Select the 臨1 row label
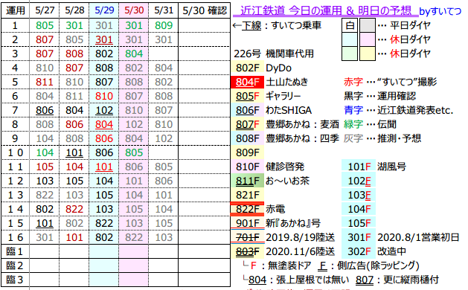This screenshot has height=290, width=468. tap(15, 251)
